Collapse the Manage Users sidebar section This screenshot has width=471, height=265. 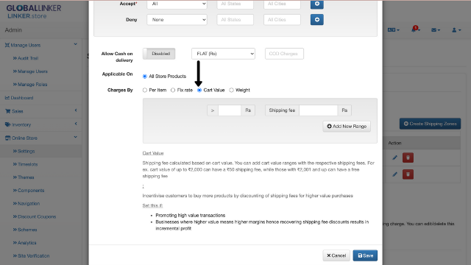tap(41, 45)
